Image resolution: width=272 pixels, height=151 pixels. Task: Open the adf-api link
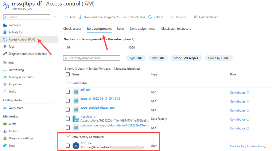(85, 90)
